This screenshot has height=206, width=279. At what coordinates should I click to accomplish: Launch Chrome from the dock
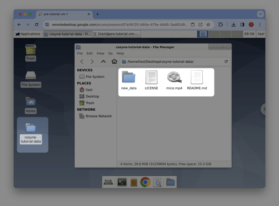(145, 182)
